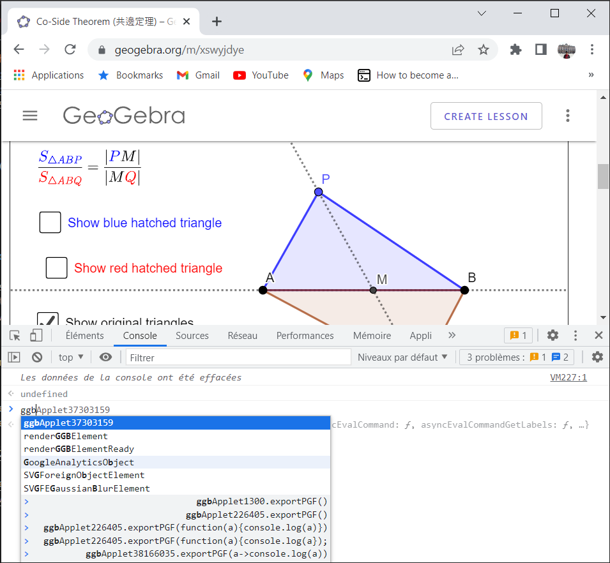The height and width of the screenshot is (563, 610).
Task: Expand the hidden DevTools tabs chevron
Action: click(452, 335)
